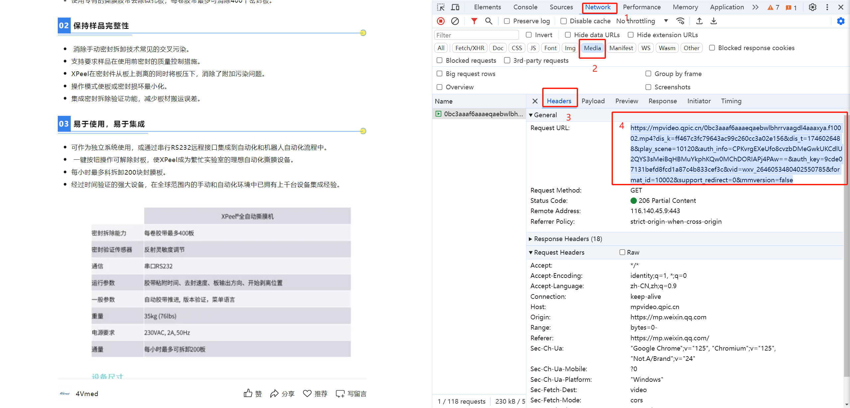Toggle device toolbar icon
Image resolution: width=850 pixels, height=408 pixels.
[455, 7]
